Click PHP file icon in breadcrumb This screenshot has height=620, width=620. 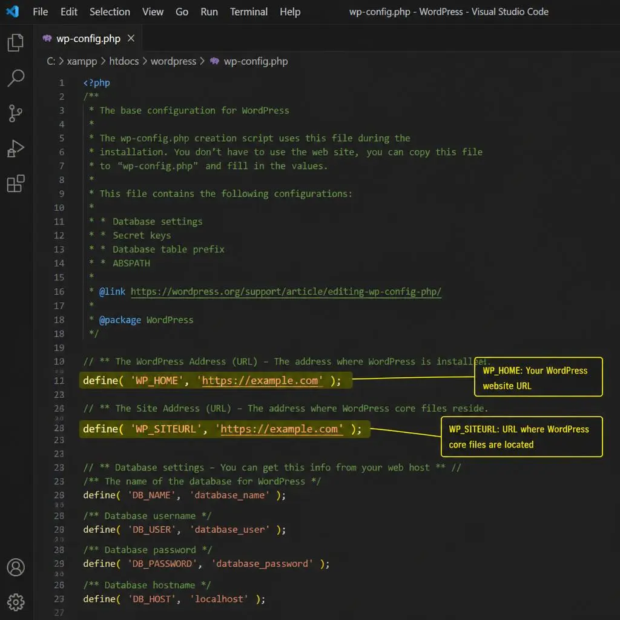214,61
